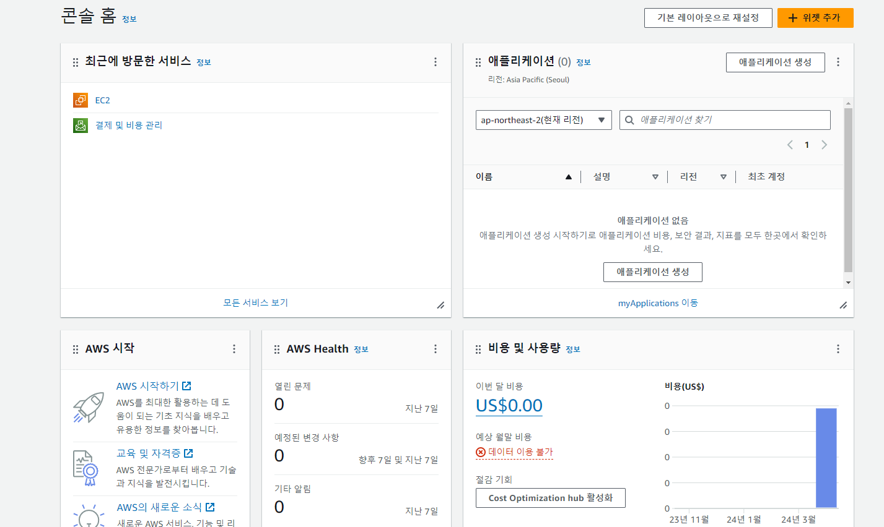Click the resize handle of 최근에 방문한 서비스 widget

point(441,305)
